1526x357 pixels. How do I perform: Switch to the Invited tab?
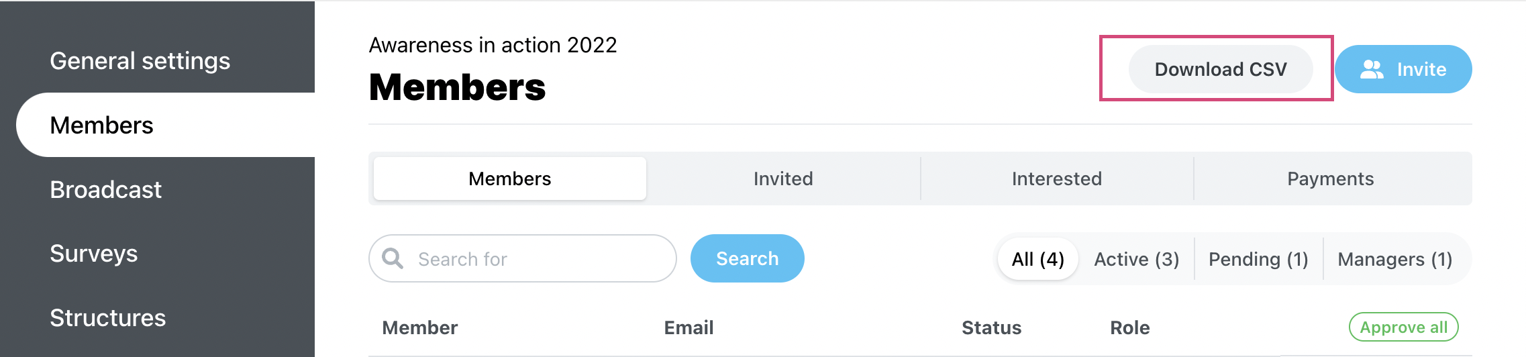tap(783, 178)
